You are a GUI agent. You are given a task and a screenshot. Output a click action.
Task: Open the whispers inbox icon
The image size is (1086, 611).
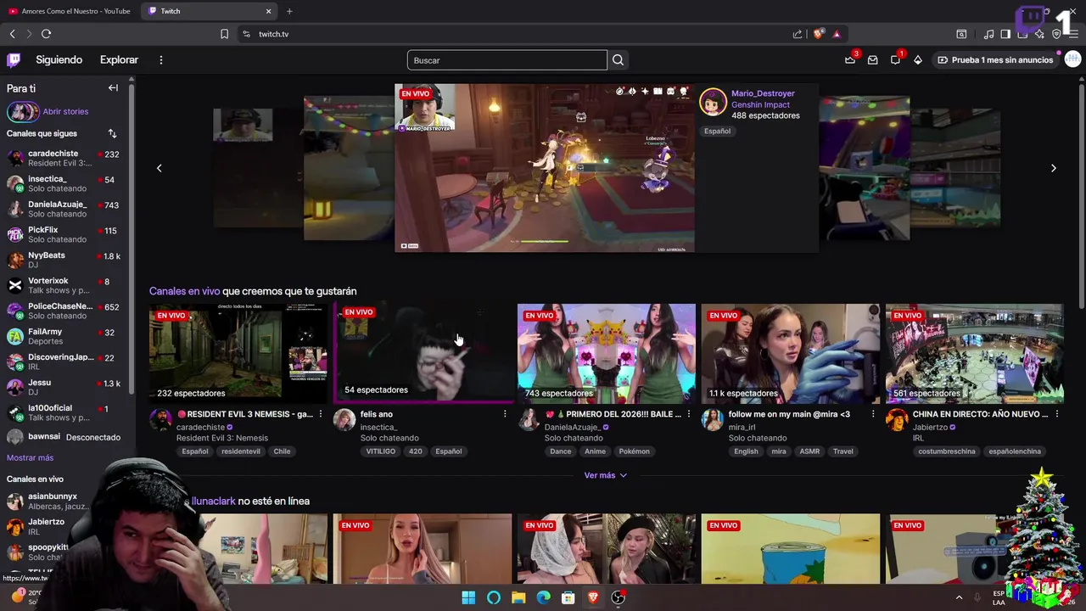872,60
